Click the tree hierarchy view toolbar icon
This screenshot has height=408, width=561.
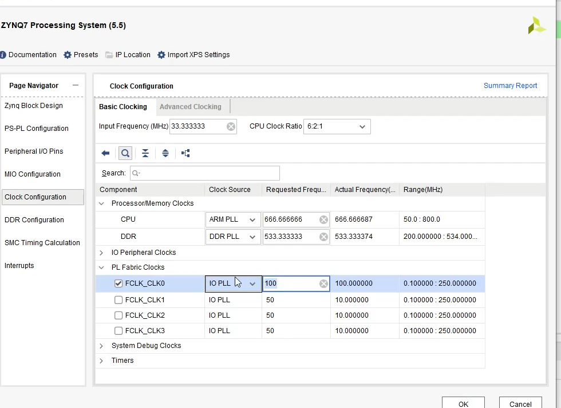[185, 153]
